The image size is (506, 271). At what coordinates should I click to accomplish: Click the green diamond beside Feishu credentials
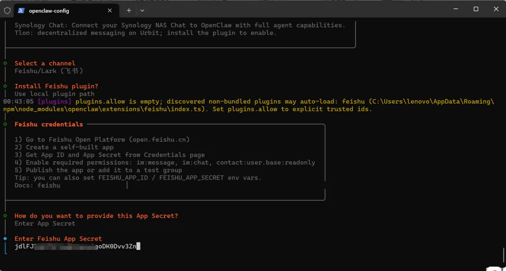(x=5, y=124)
